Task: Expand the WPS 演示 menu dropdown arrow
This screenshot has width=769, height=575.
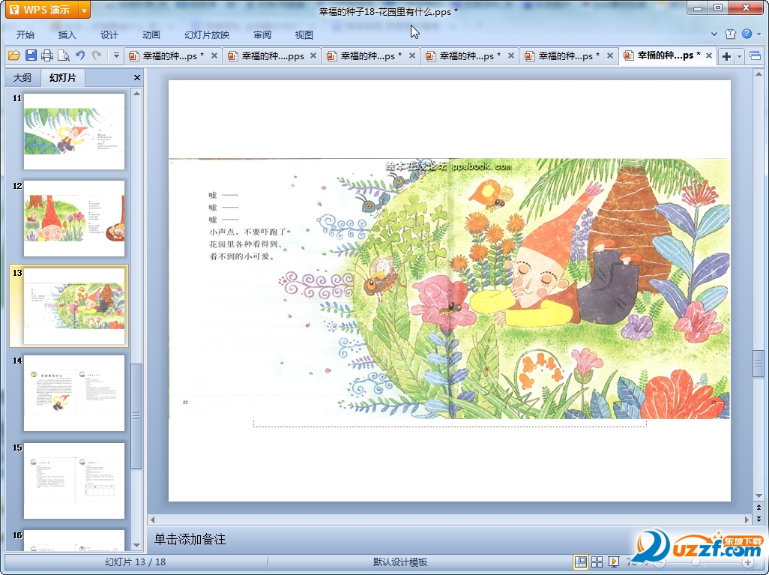Action: [85, 10]
